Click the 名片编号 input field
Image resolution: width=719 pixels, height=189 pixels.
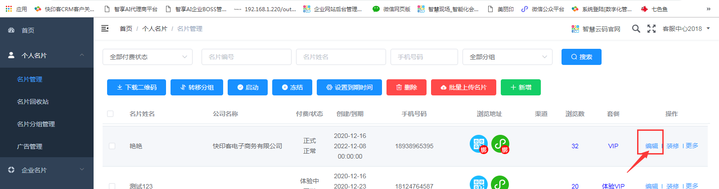tap(247, 57)
